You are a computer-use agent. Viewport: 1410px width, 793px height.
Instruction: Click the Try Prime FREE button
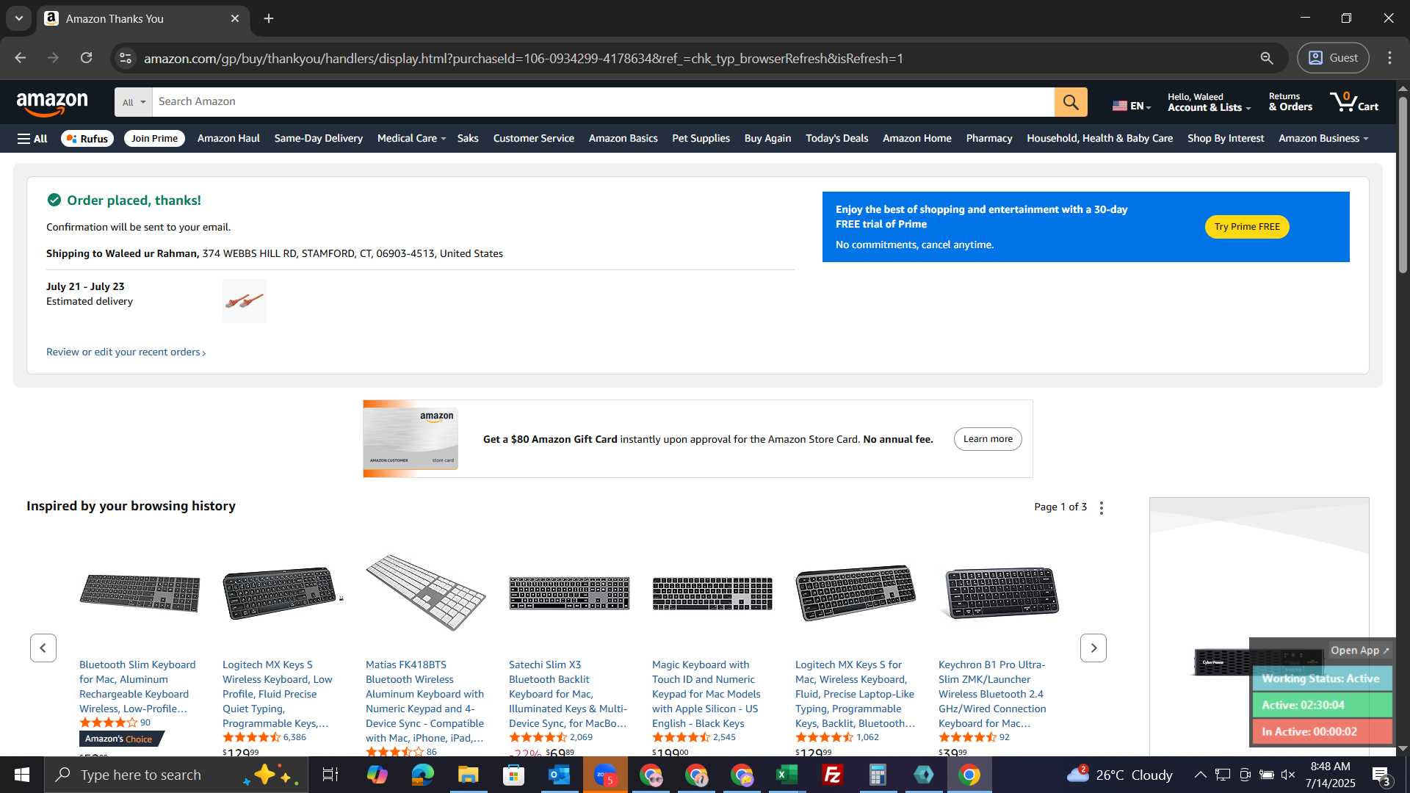pyautogui.click(x=1246, y=227)
